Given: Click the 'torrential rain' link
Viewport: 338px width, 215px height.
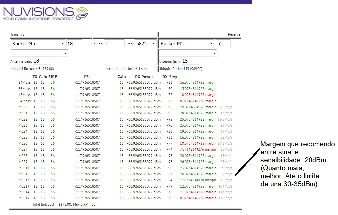Looking at the screenshot, I should (115, 69).
